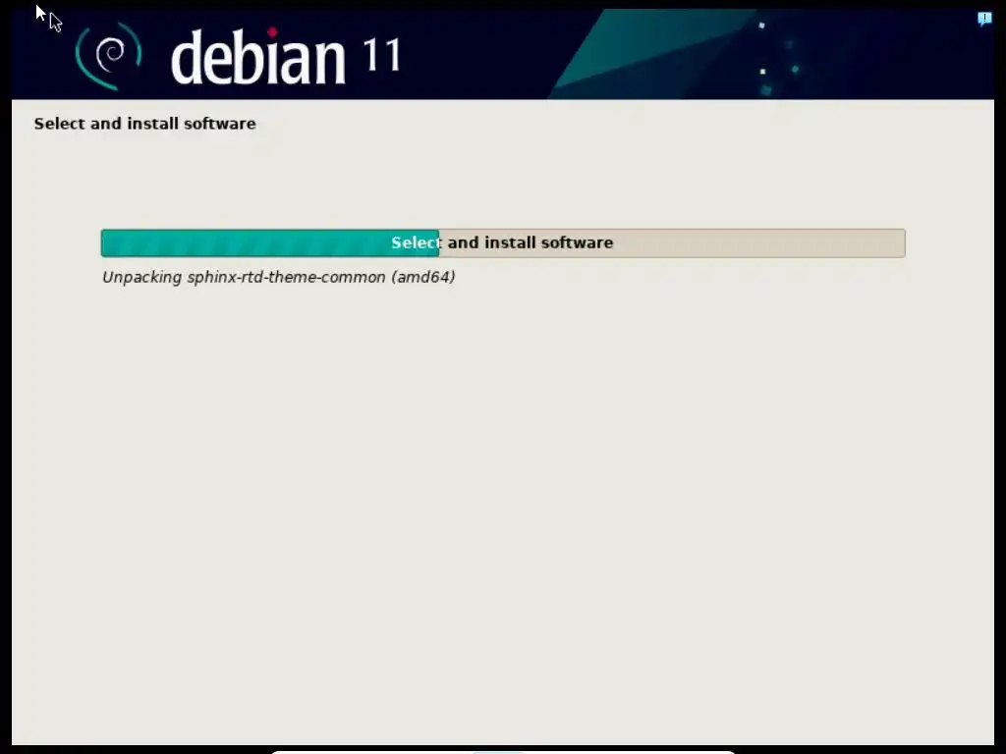Click the Debian swirl logo
Image resolution: width=1006 pixels, height=754 pixels.
[x=108, y=56]
